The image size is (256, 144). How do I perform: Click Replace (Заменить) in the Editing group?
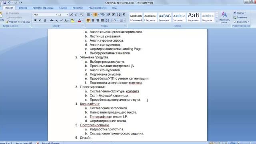click(x=240, y=17)
